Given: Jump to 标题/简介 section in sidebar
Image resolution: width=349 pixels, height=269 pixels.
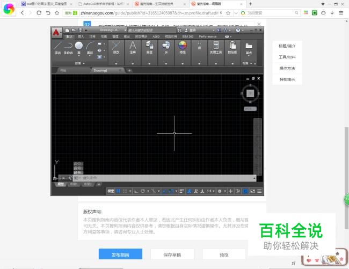Looking at the screenshot, I should (x=287, y=46).
